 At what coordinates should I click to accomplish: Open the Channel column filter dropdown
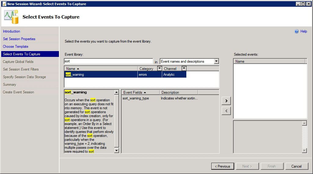(184, 68)
